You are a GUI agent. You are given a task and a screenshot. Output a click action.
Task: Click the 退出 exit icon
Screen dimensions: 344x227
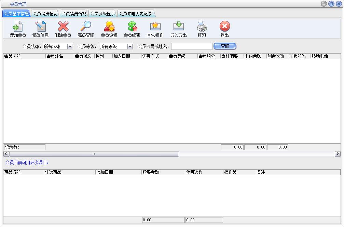(224, 27)
